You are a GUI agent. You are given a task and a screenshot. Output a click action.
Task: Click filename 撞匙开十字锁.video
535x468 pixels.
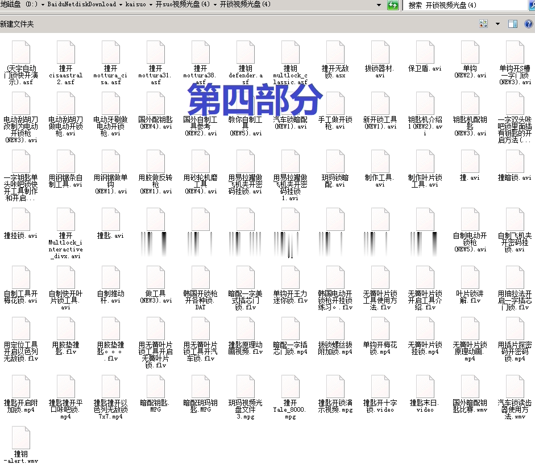tap(380, 406)
